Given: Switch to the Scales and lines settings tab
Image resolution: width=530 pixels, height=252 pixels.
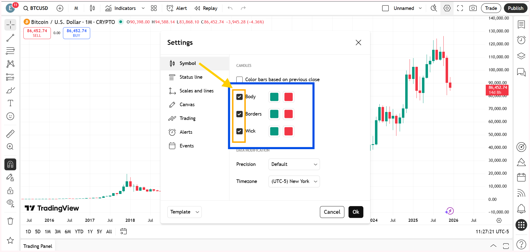Looking at the screenshot, I should pos(196,91).
